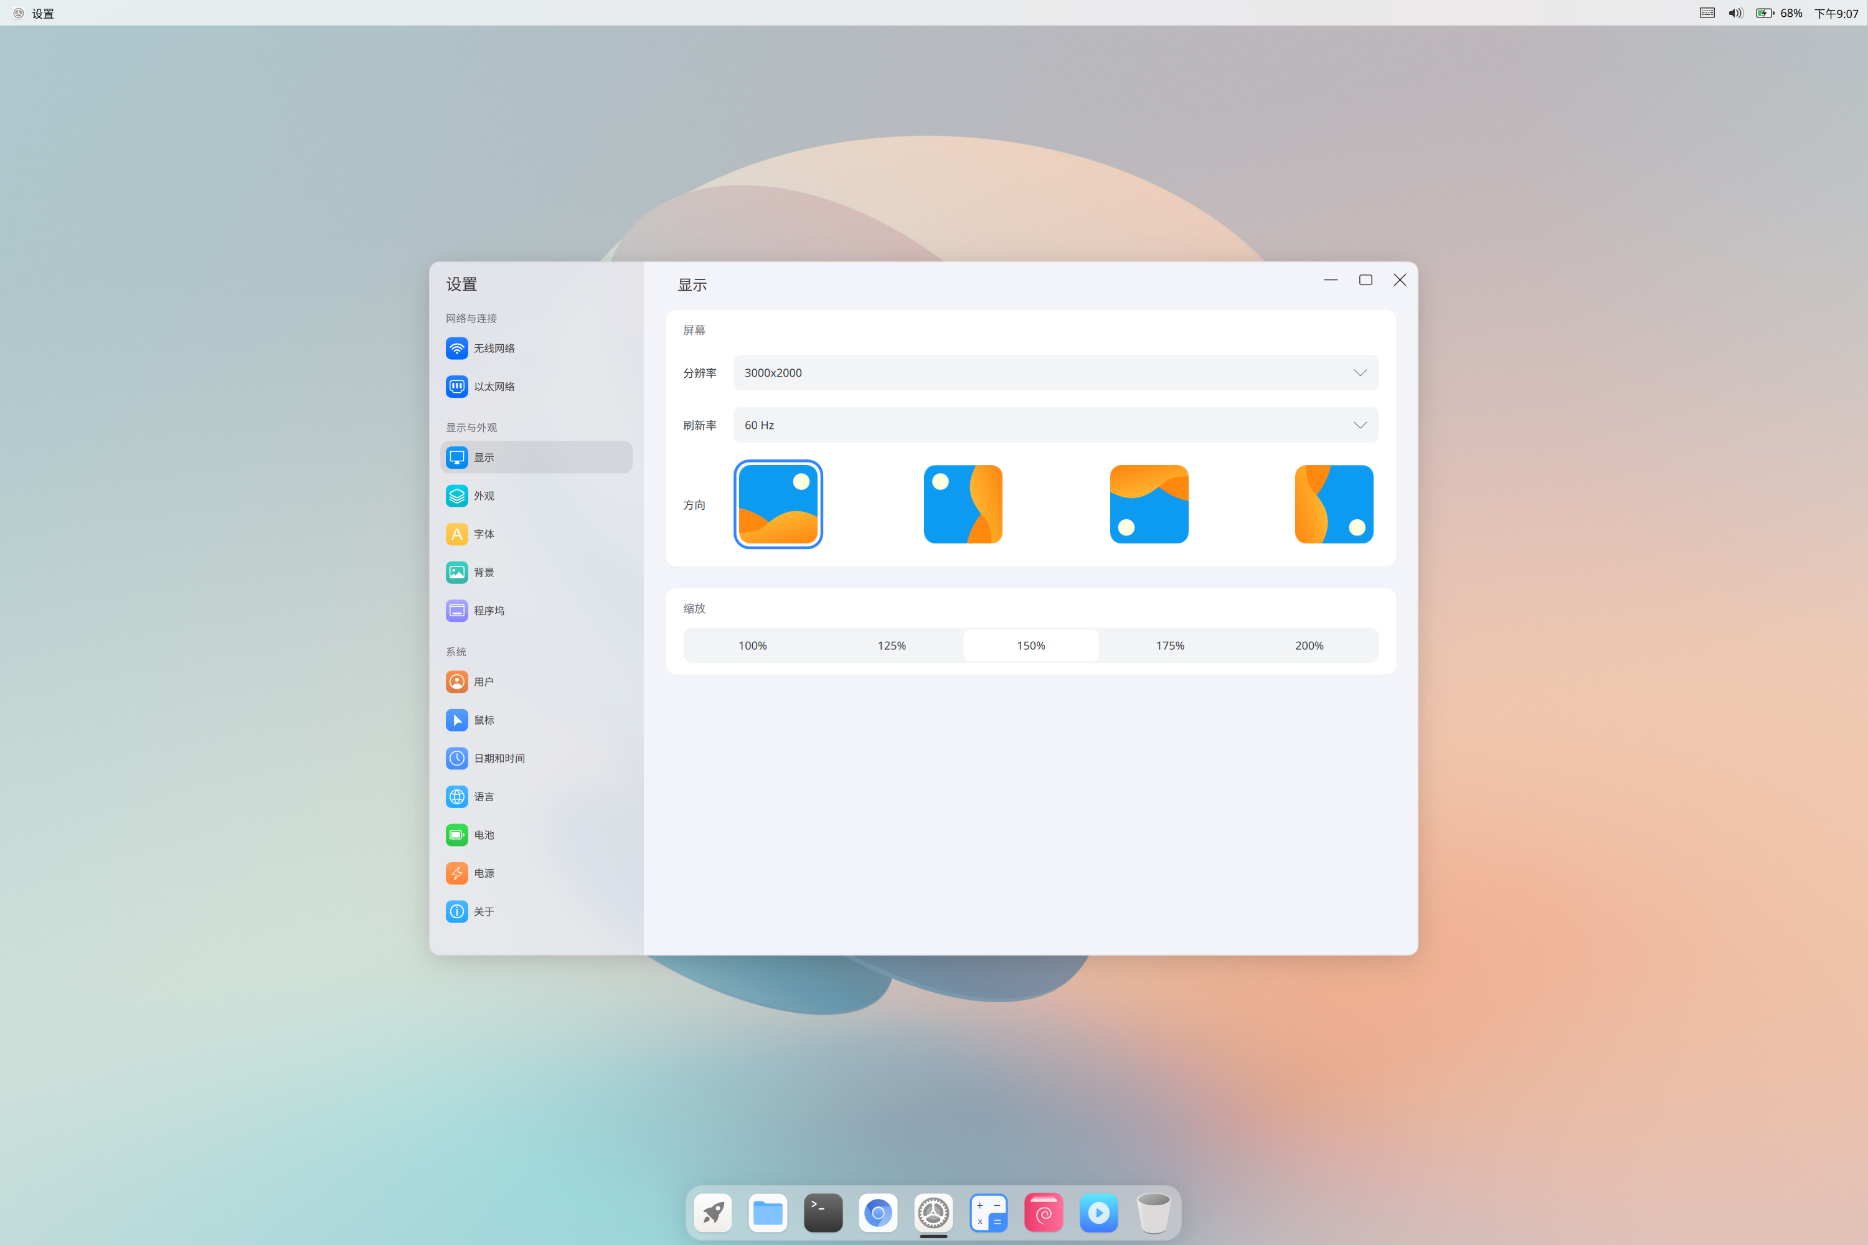Launch the file manager from dock
Viewport: 1868px width, 1245px height.
[767, 1213]
